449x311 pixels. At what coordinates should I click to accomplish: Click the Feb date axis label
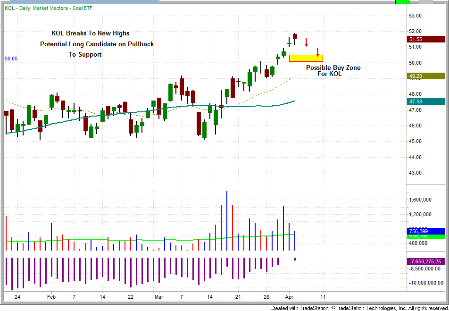click(51, 297)
